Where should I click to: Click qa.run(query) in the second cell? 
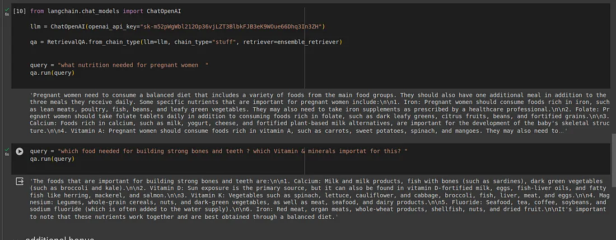tap(52, 159)
